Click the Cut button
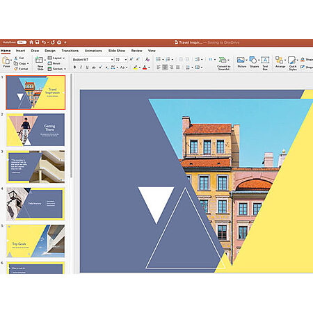This screenshot has height=313, width=313. [19, 58]
